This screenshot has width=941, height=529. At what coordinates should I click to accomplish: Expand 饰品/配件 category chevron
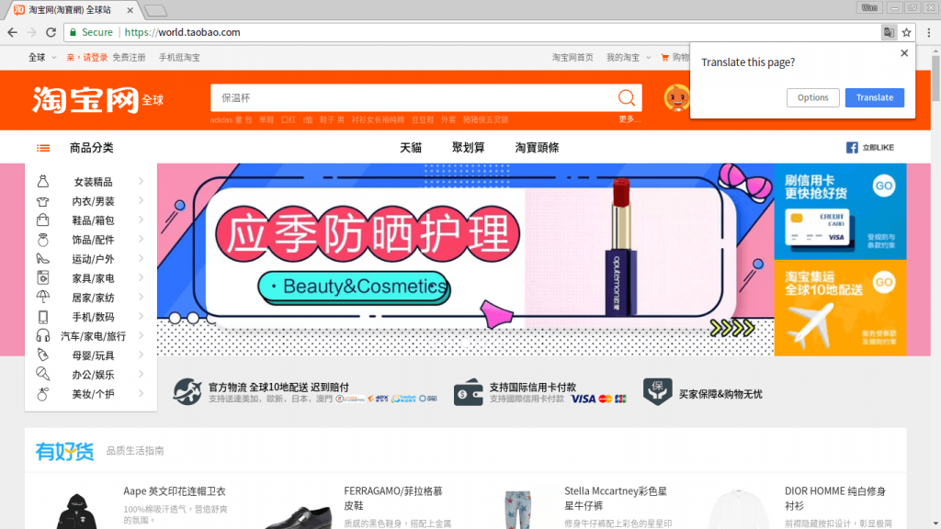click(141, 240)
